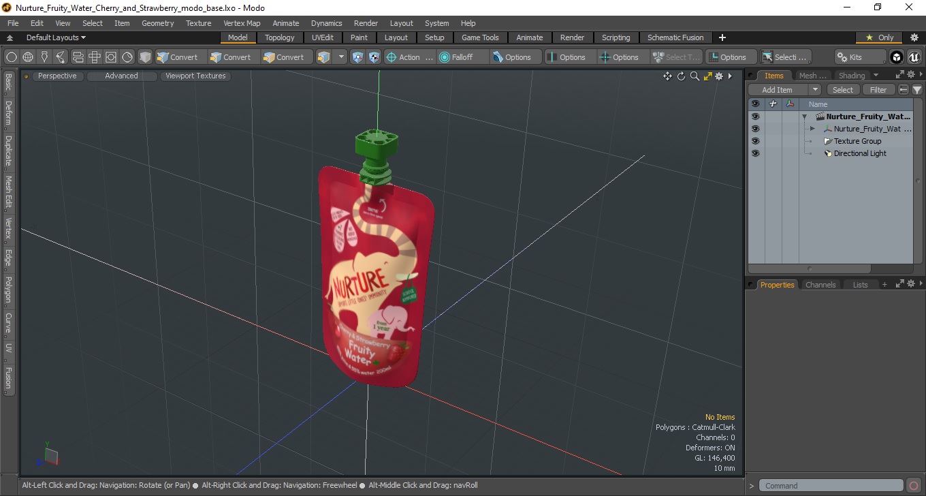The image size is (926, 496).
Task: Click the viewport rotate icon
Action: pos(681,76)
